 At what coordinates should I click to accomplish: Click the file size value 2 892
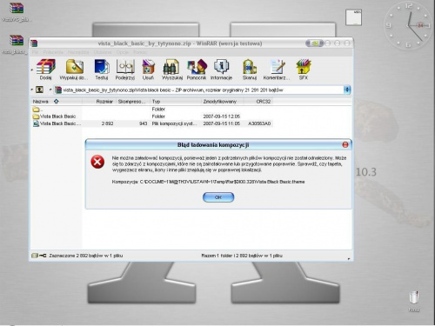[107, 123]
